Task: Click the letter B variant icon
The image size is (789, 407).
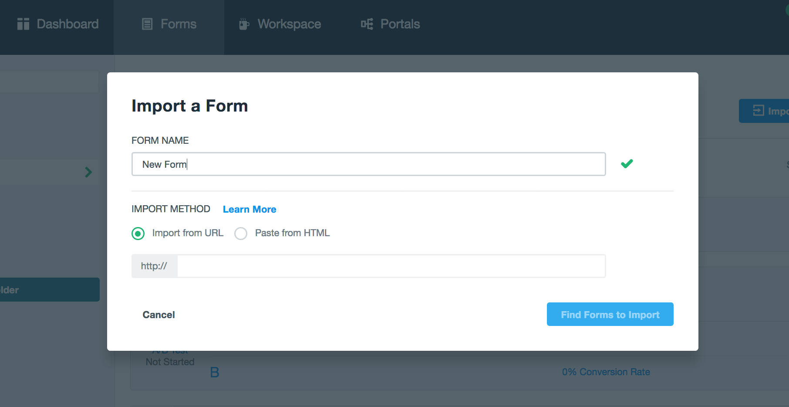Action: point(214,372)
